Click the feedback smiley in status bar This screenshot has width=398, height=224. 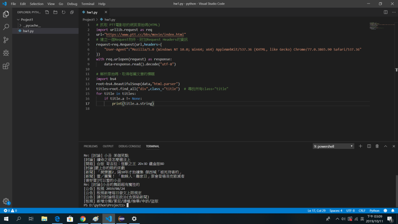(385, 210)
